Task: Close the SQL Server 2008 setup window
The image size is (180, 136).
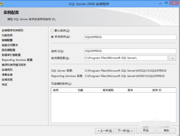Action: tap(174, 3)
